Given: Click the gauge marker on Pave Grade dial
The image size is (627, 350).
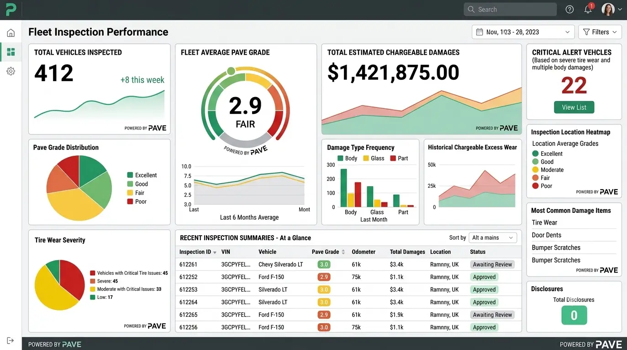Looking at the screenshot, I should [231, 71].
